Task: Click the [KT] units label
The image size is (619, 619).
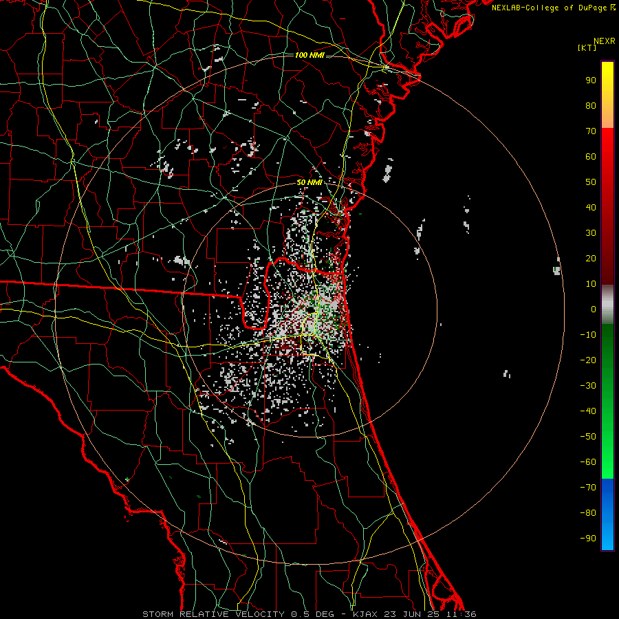Action: [587, 47]
